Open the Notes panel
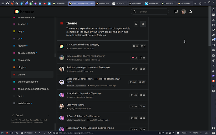 click(x=213, y=30)
